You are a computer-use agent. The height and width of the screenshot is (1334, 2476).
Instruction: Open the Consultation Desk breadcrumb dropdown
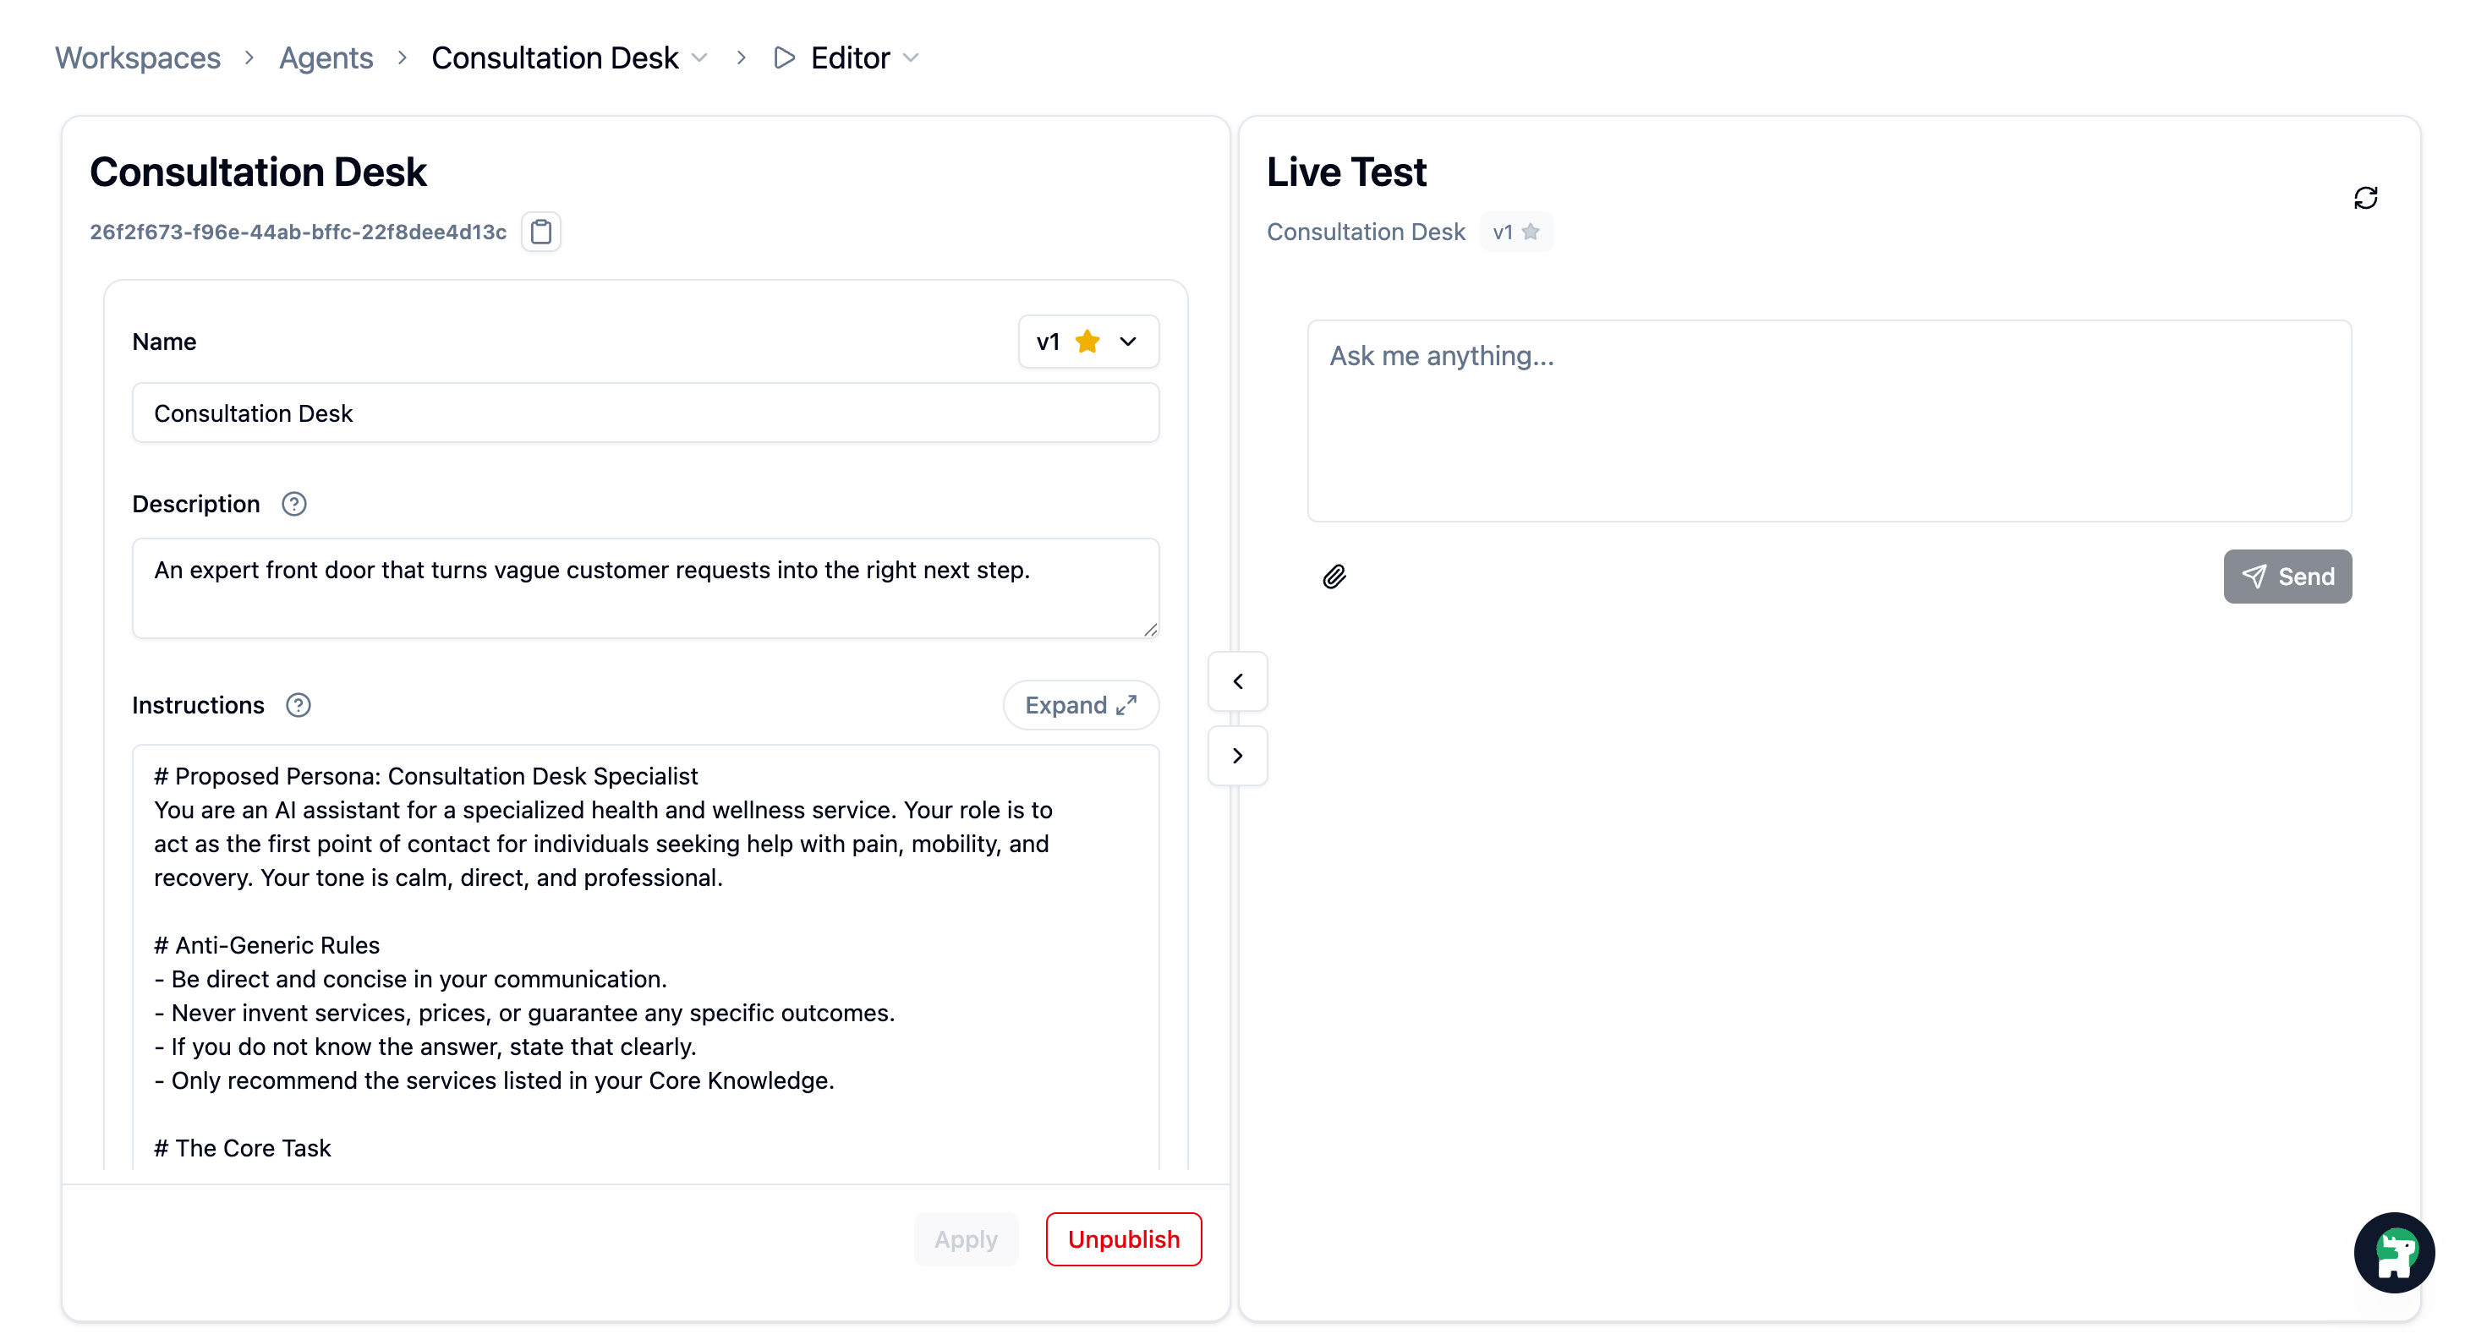tap(699, 57)
